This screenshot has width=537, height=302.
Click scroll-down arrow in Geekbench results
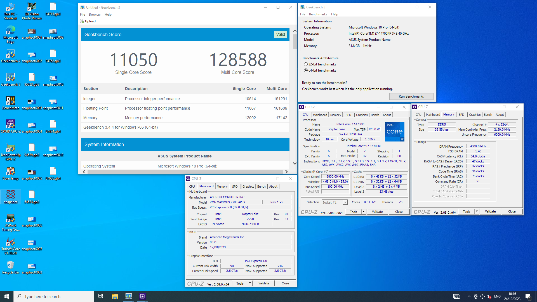click(295, 164)
